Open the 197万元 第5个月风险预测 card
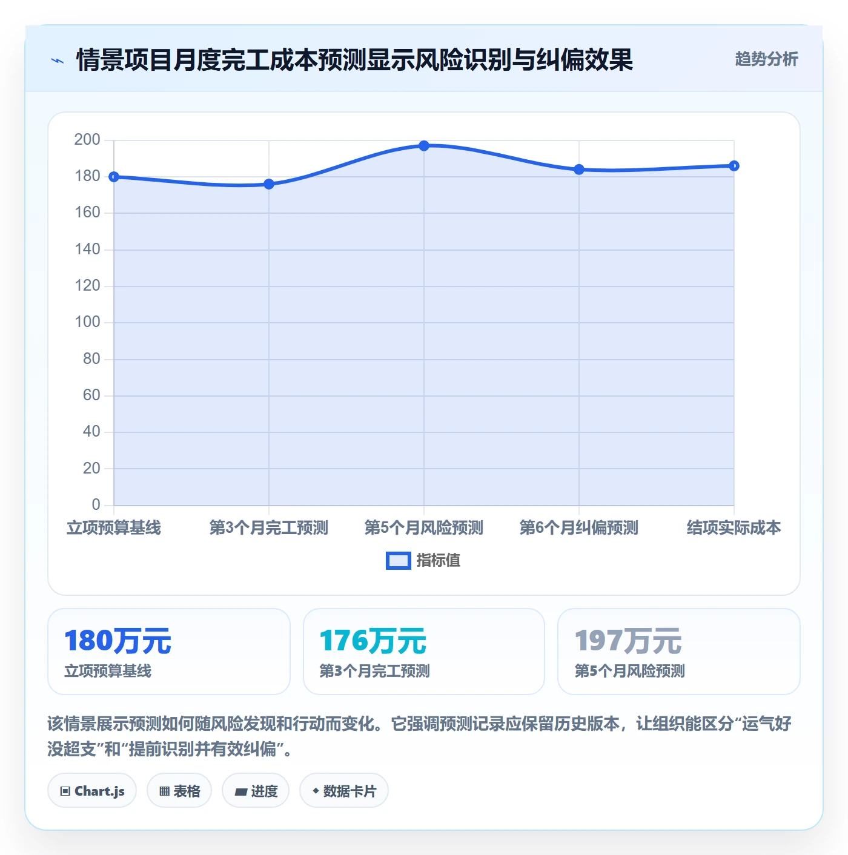Screen dimensions: 848x855 (x=679, y=652)
